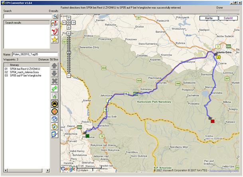Click the map-with-flag icon beside search results

click(55, 24)
